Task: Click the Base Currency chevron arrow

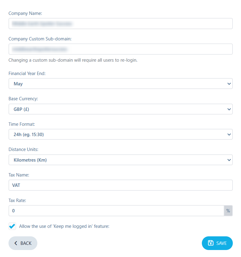Action: click(229, 109)
